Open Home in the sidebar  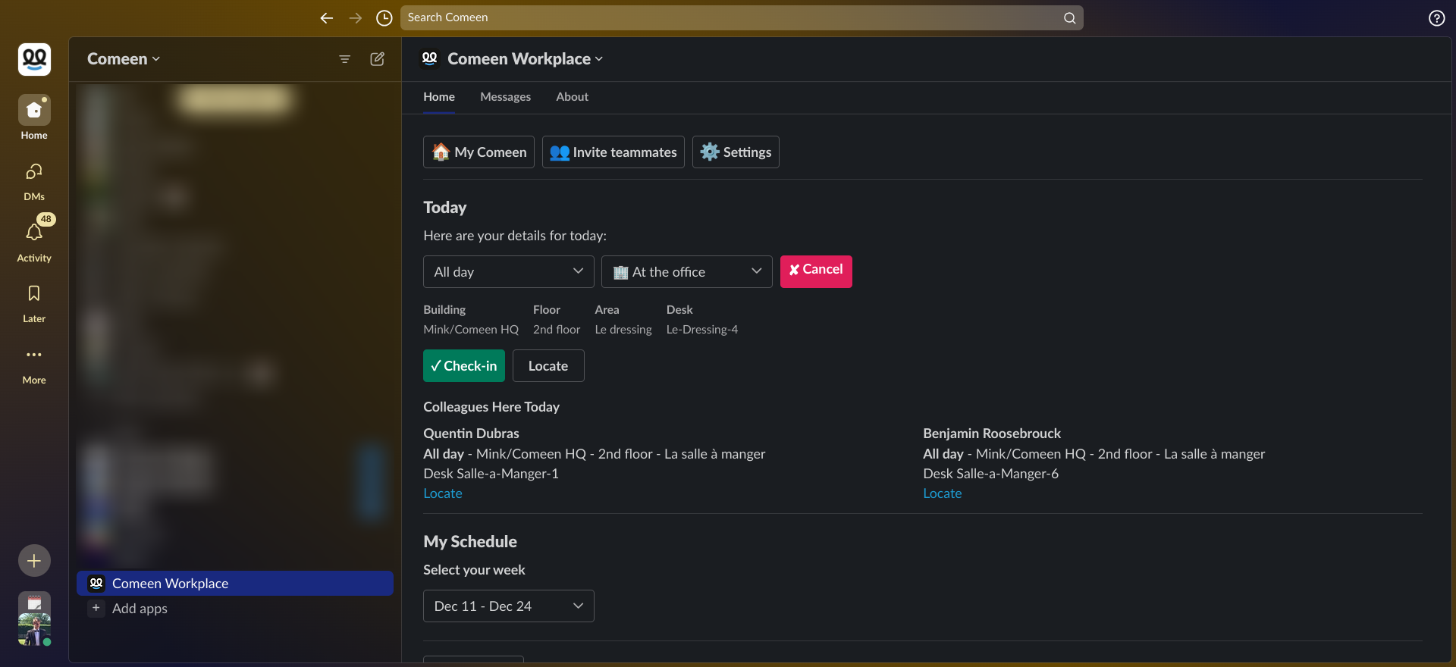(x=34, y=117)
